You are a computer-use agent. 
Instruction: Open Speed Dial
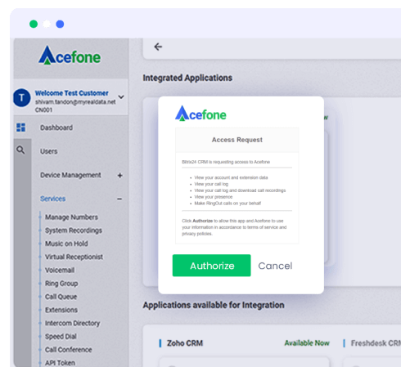[x=61, y=337]
